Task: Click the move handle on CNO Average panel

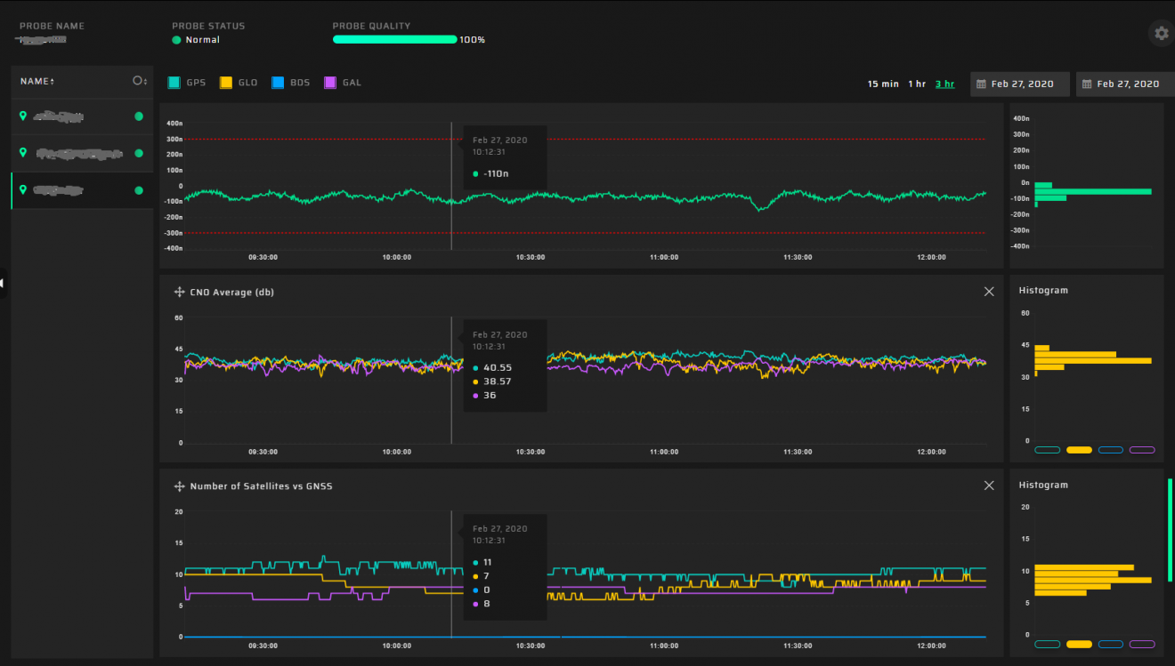Action: click(179, 292)
